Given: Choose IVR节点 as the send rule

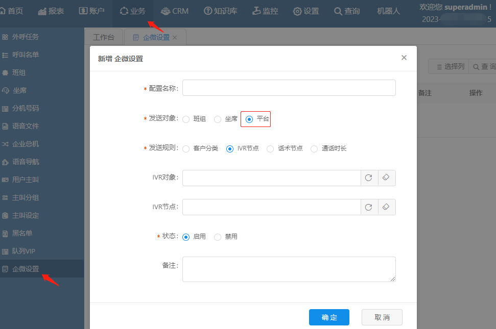Looking at the screenshot, I should (230, 149).
